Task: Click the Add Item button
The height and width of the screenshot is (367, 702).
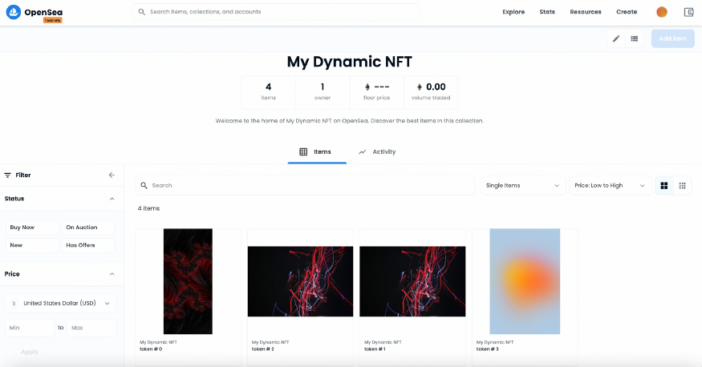Action: click(672, 38)
